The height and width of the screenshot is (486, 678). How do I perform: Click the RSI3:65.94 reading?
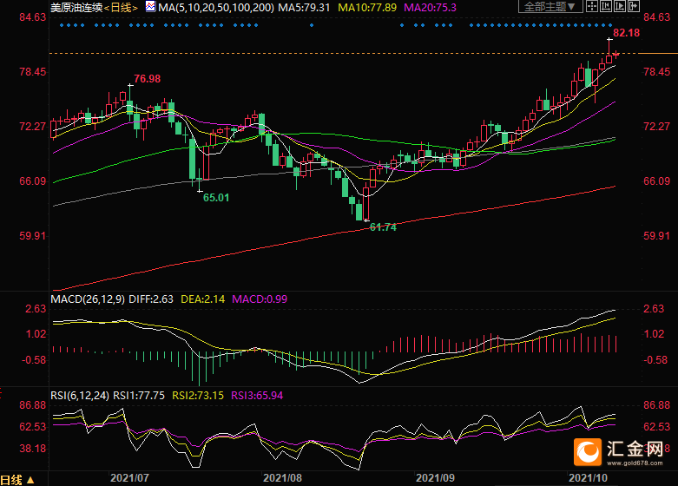pos(257,396)
